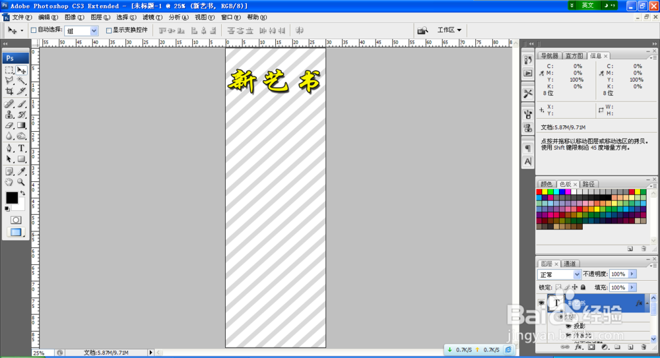Add a layer mask

point(591,347)
